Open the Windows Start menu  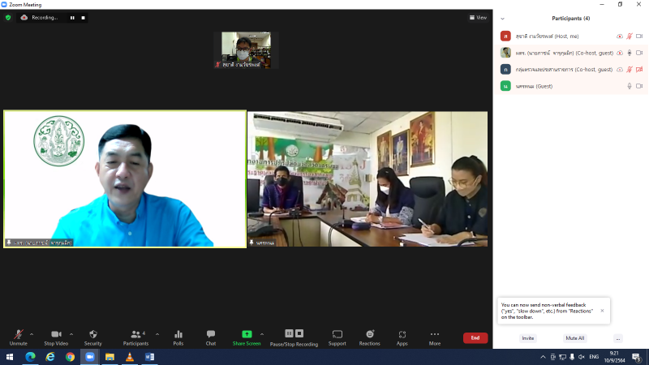pos(10,357)
